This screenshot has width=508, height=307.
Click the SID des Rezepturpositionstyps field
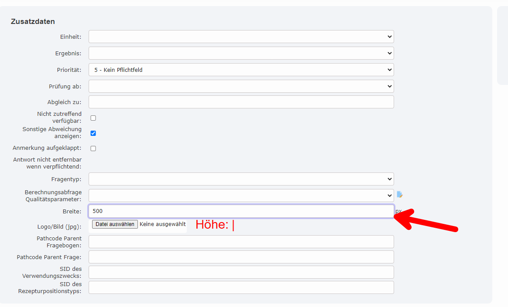tap(241, 287)
